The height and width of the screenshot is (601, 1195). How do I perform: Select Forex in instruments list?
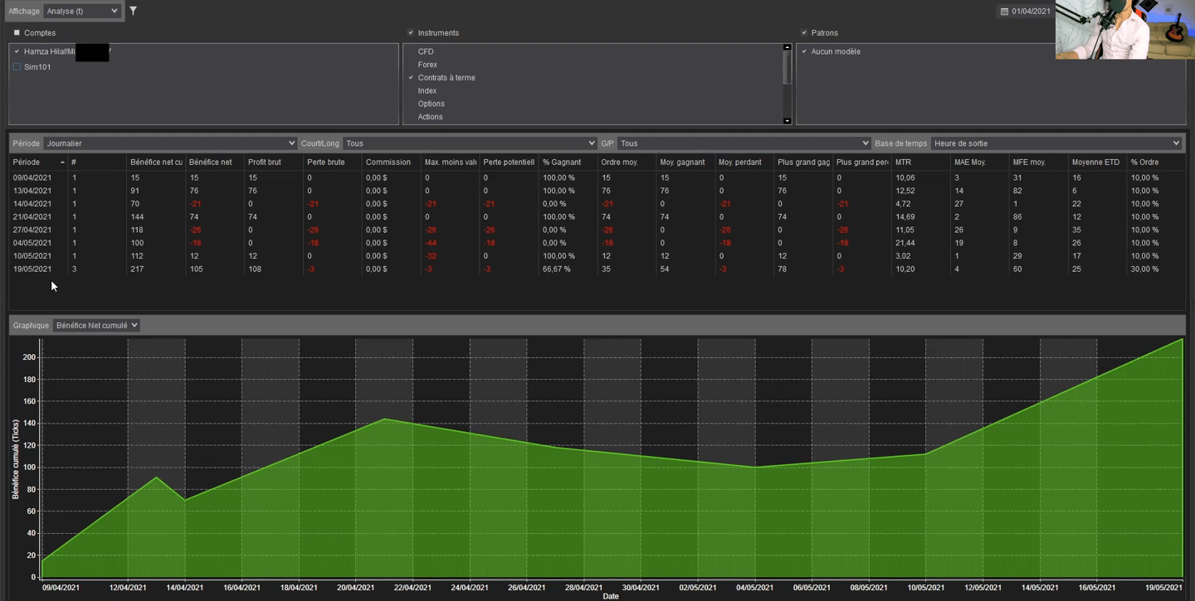pos(427,65)
